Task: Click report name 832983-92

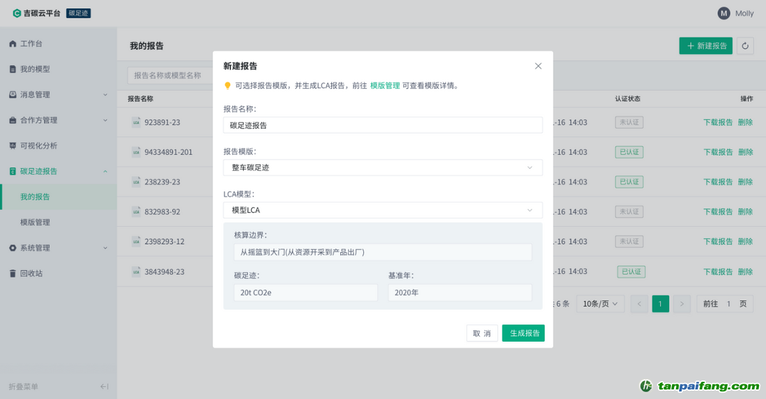Action: [162, 211]
